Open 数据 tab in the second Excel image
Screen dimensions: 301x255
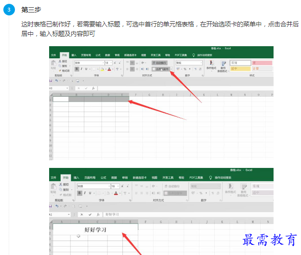114,178
